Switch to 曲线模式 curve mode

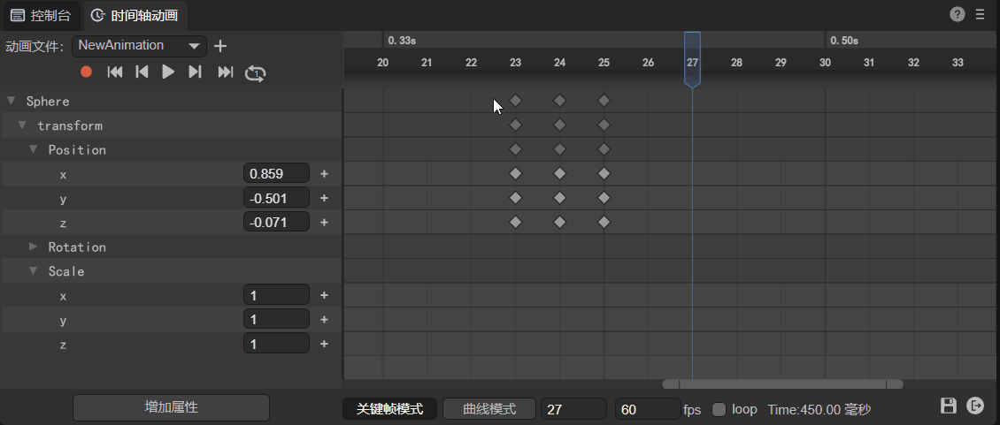489,409
